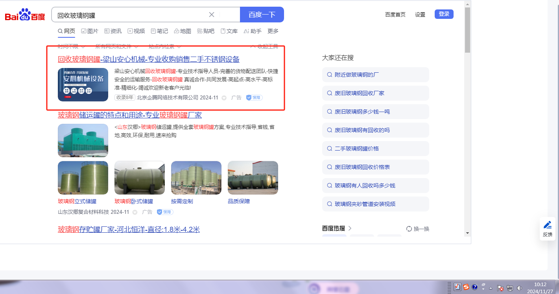Click magnifier icon beside 二手玻璃钢罐价格
This screenshot has width=559, height=294.
tap(329, 149)
